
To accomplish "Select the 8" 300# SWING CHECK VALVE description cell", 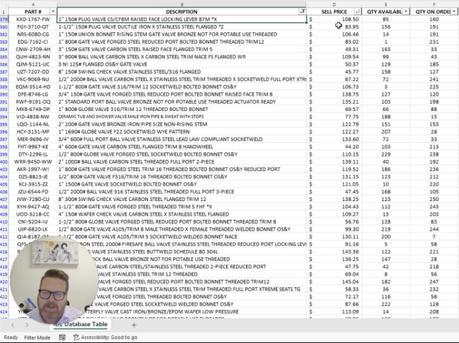I will pyautogui.click(x=182, y=199).
